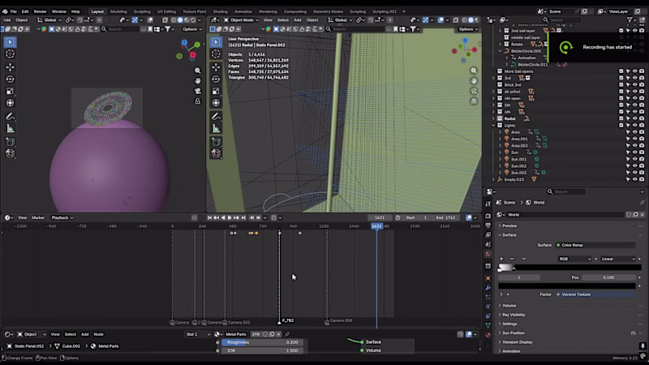
Task: Select the Measure tool in left toolbar
Action: coord(10,129)
